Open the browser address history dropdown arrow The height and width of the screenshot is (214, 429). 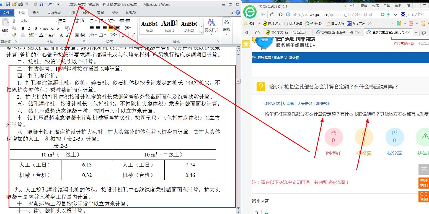(396, 15)
